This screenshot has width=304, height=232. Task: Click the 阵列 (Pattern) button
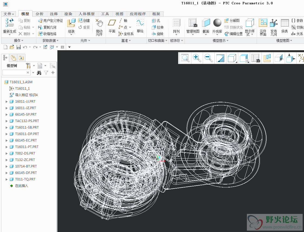point(176,27)
